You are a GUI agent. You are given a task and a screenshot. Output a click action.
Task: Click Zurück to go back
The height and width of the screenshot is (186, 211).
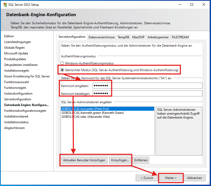(x=147, y=178)
